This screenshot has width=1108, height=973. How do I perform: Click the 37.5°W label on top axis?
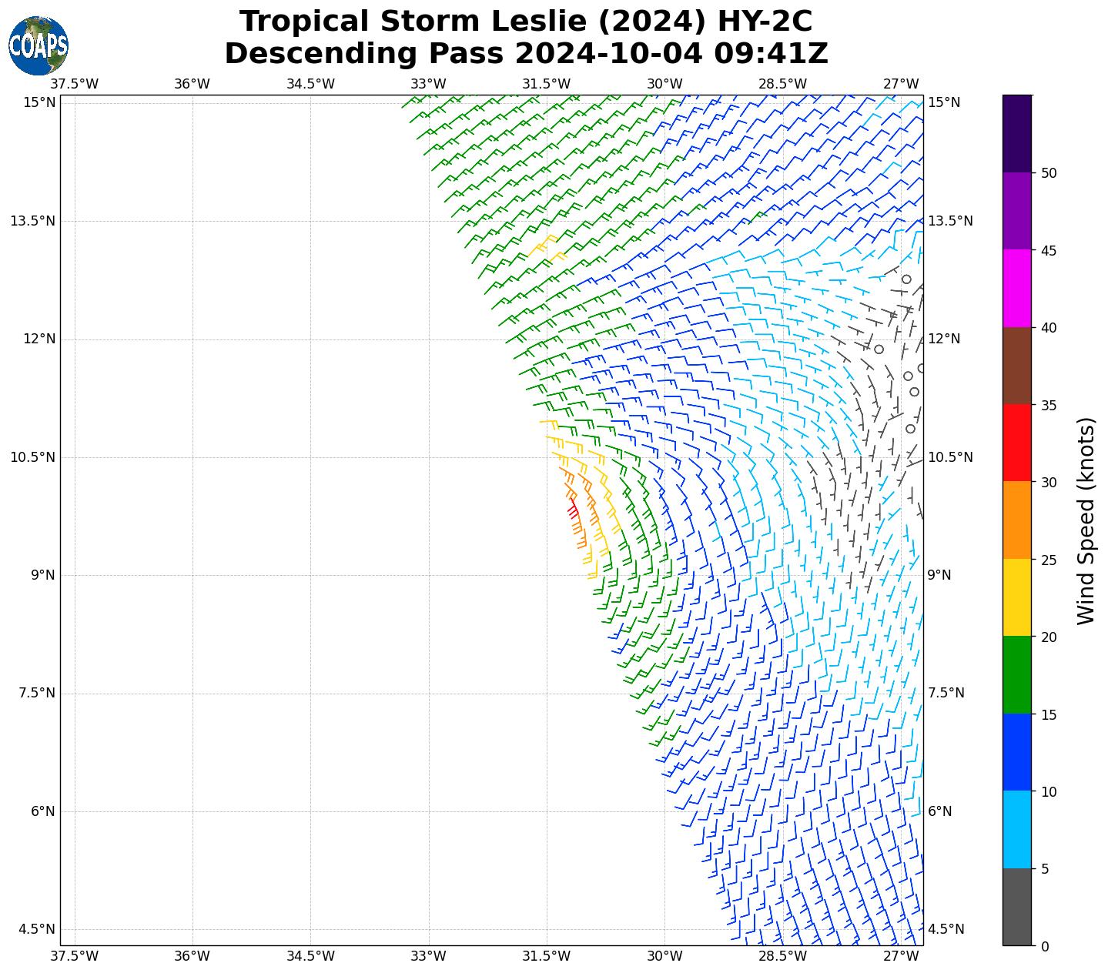coord(74,84)
